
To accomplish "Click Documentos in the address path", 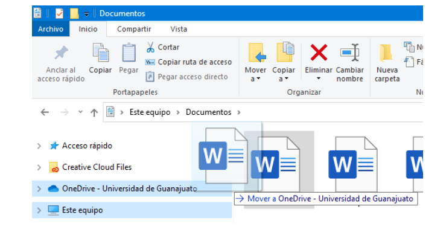I will (x=208, y=112).
